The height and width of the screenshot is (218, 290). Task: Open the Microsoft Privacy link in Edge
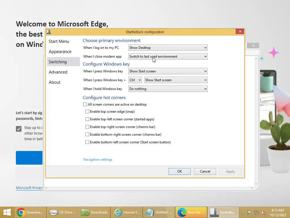29,188
